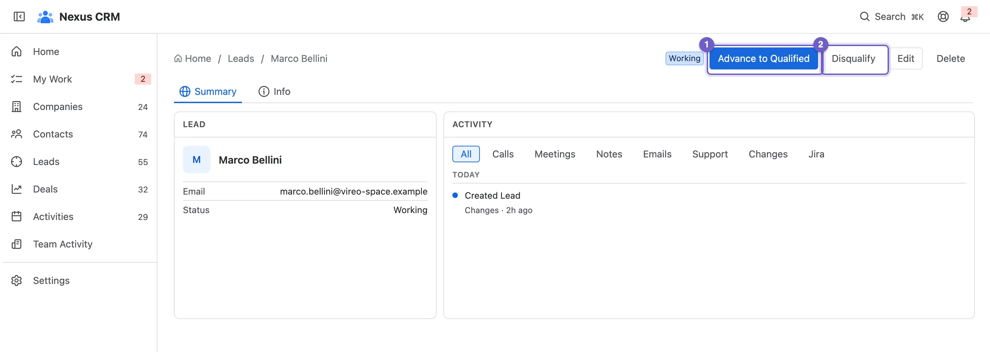Image resolution: width=990 pixels, height=352 pixels.
Task: Select the All activity filter
Action: (466, 154)
